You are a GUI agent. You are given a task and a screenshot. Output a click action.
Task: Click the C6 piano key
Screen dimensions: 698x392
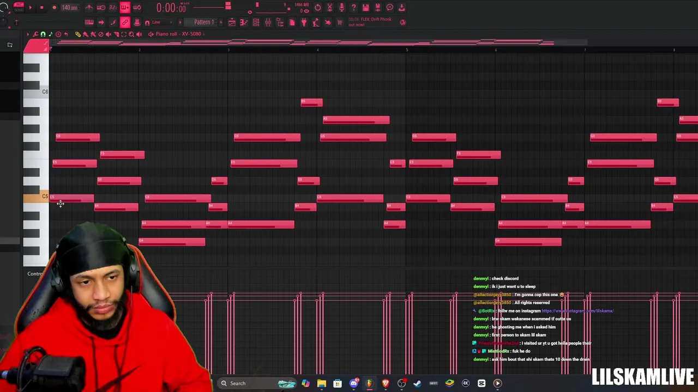pyautogui.click(x=36, y=92)
